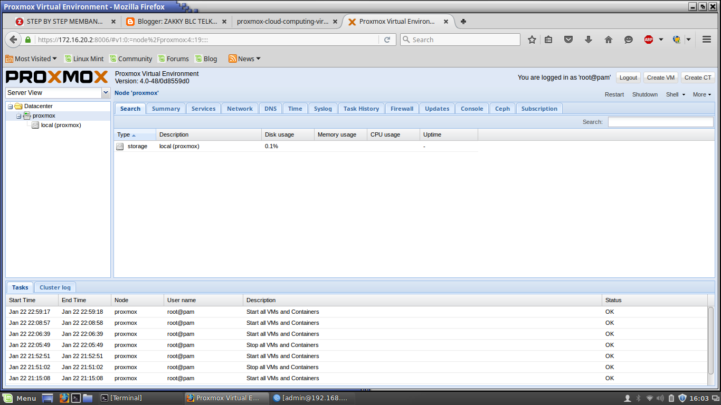Click the battery tray icon
The image size is (721, 405).
[x=671, y=398]
